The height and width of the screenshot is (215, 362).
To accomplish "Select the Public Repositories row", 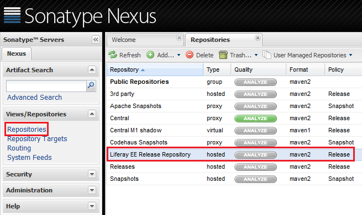I will click(x=234, y=82).
